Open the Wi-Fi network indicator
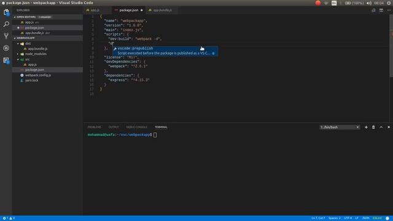 pos(326,3)
